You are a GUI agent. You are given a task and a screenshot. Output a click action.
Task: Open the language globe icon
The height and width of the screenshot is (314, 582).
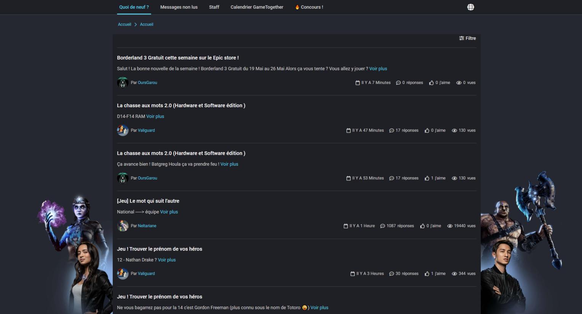[471, 7]
